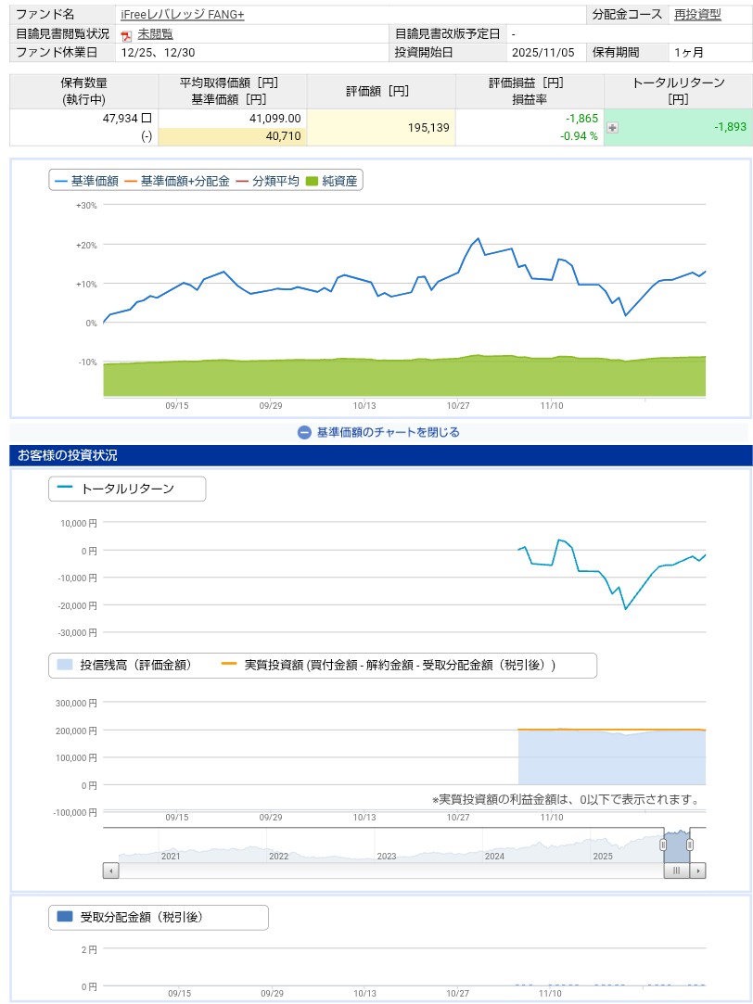The height and width of the screenshot is (1004, 753).
Task: Click the minus icon to close price chart
Action: (304, 432)
